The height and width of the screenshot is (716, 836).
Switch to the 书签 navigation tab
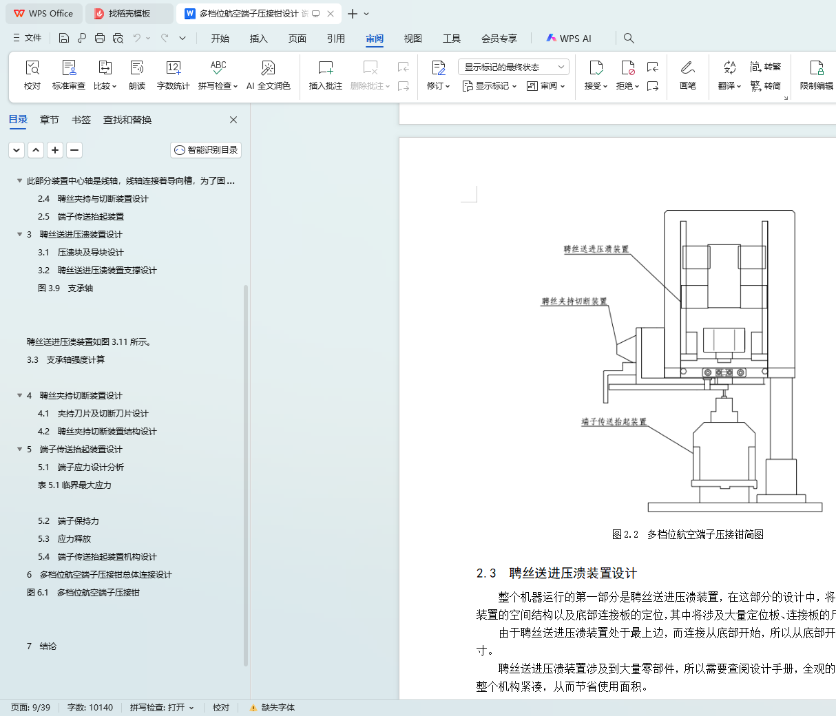point(81,120)
